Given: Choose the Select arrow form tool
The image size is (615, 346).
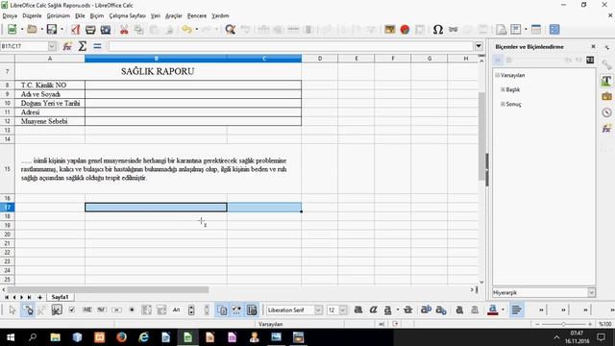Looking at the screenshot, I should (x=12, y=309).
